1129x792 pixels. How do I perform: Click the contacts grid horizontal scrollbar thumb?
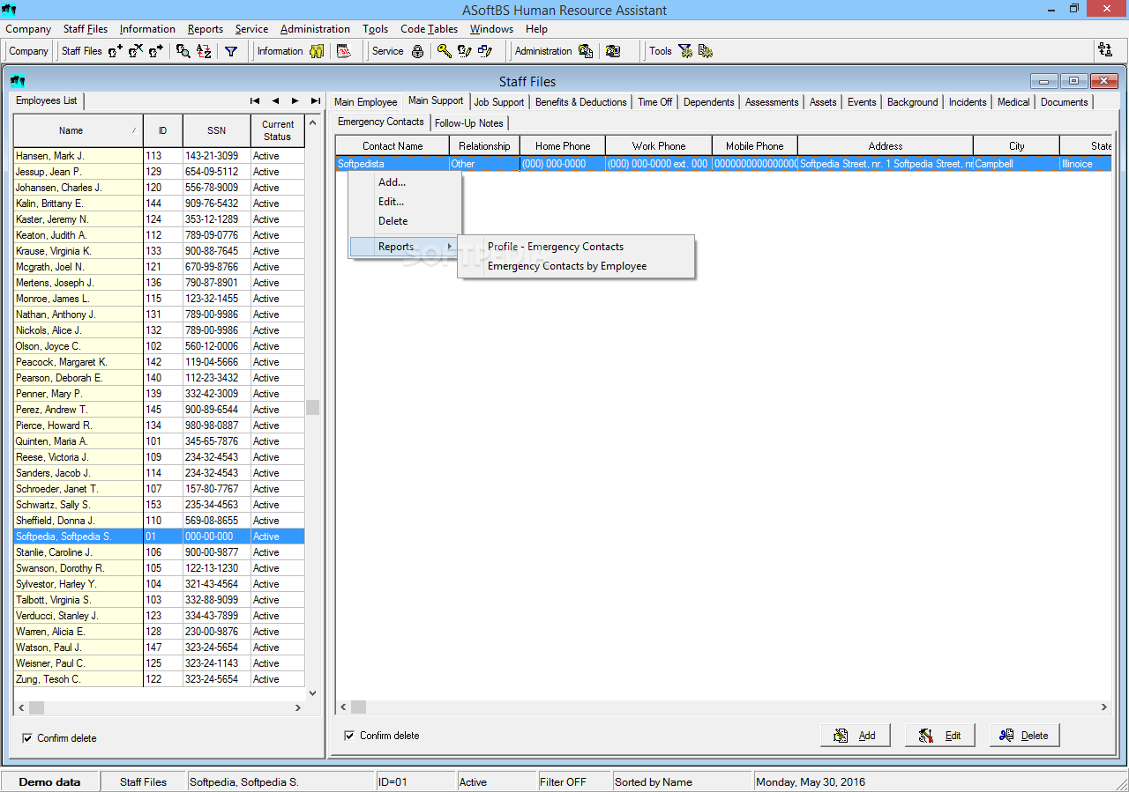(358, 707)
